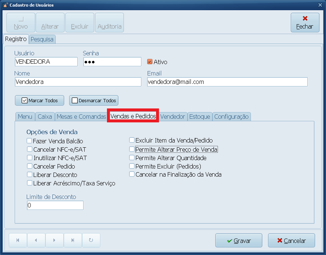Jump to last record arrow

(x=73, y=240)
